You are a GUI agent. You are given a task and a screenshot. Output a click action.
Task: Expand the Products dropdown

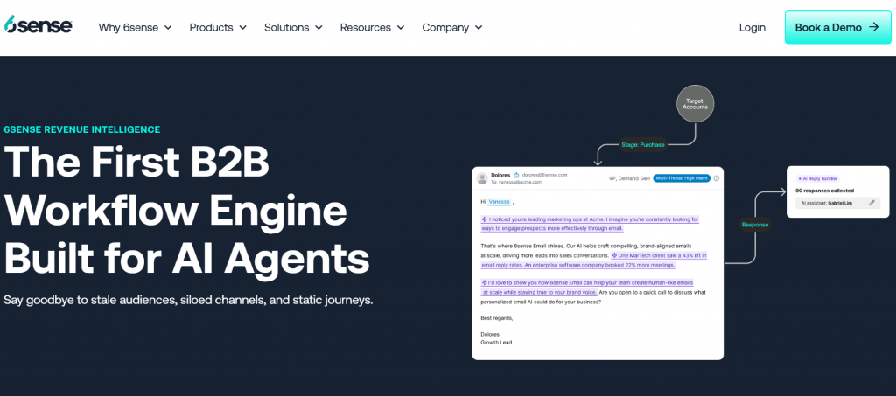[218, 27]
